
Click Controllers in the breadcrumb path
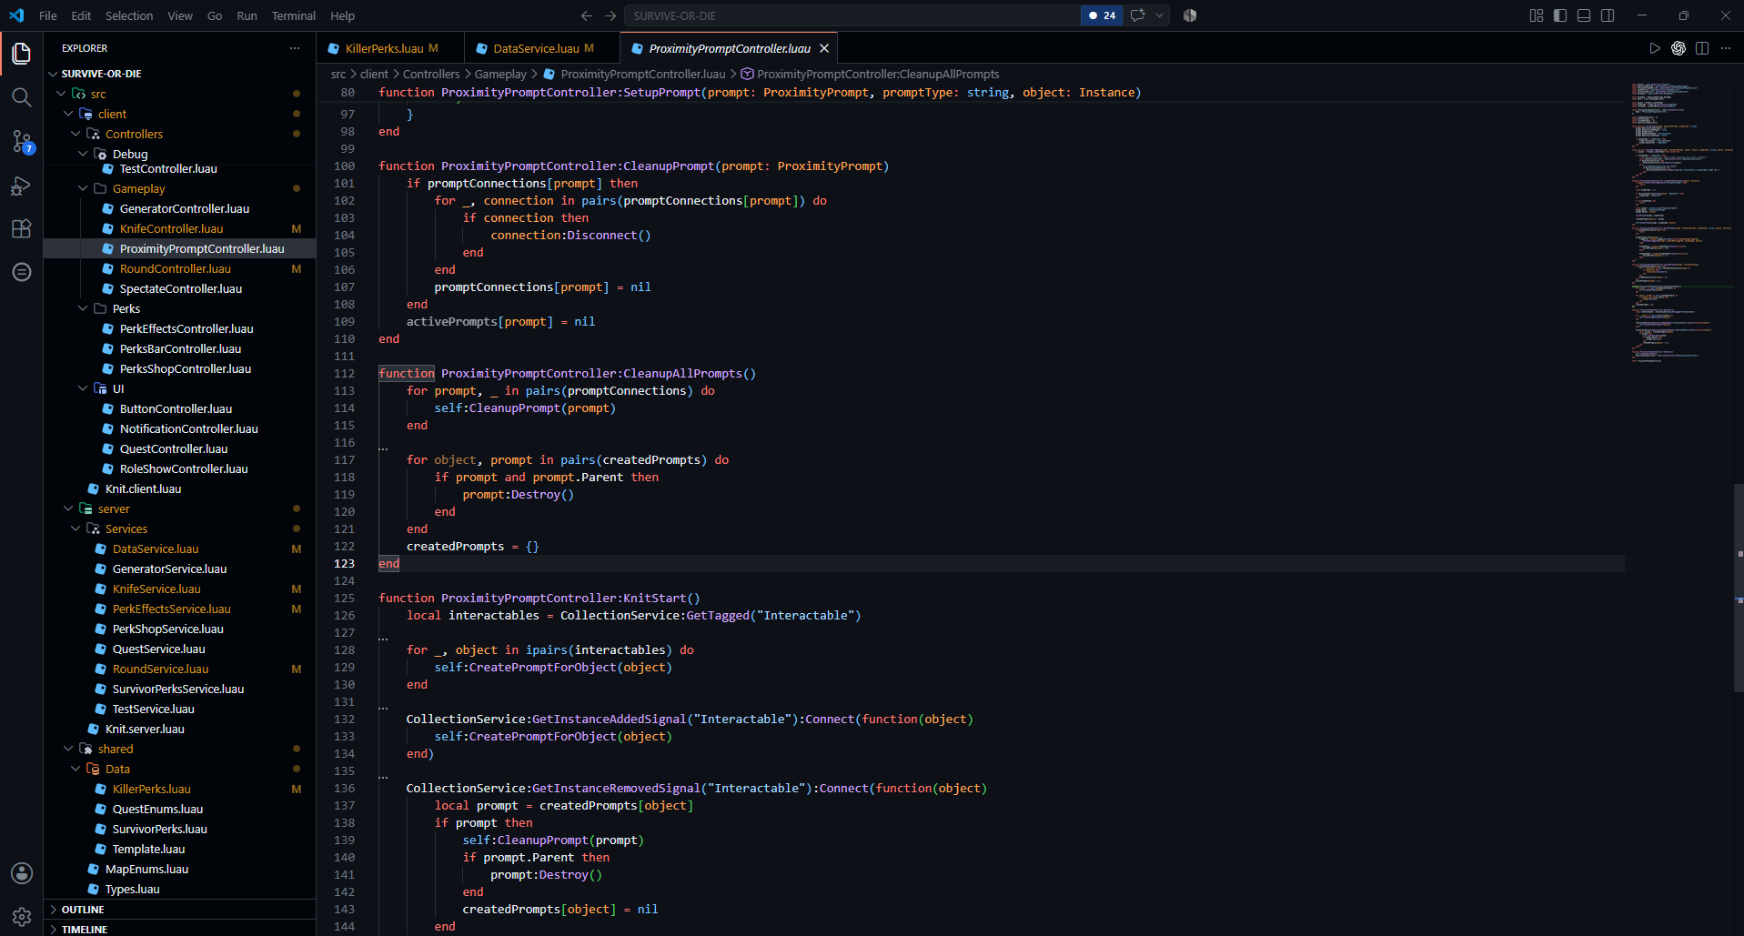(x=431, y=74)
